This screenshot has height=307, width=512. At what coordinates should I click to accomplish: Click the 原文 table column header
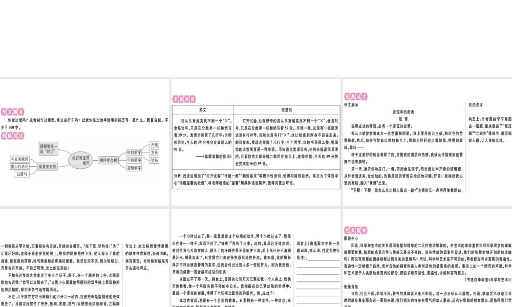[203, 109]
